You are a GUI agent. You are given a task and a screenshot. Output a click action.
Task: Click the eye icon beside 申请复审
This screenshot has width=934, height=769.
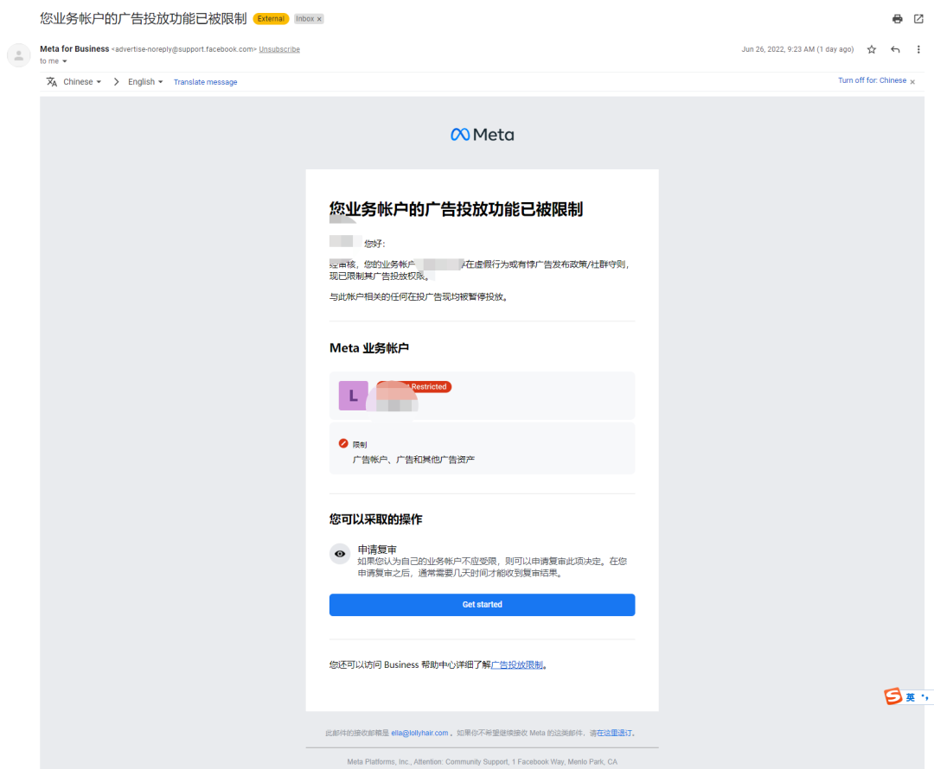tap(340, 554)
